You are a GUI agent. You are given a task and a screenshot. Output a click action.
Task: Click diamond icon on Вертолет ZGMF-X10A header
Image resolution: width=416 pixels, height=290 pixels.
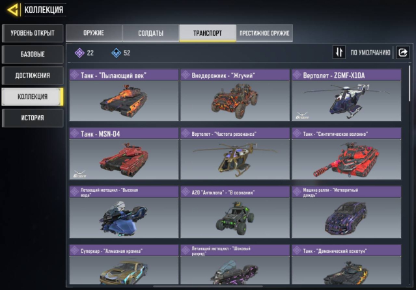(x=297, y=75)
